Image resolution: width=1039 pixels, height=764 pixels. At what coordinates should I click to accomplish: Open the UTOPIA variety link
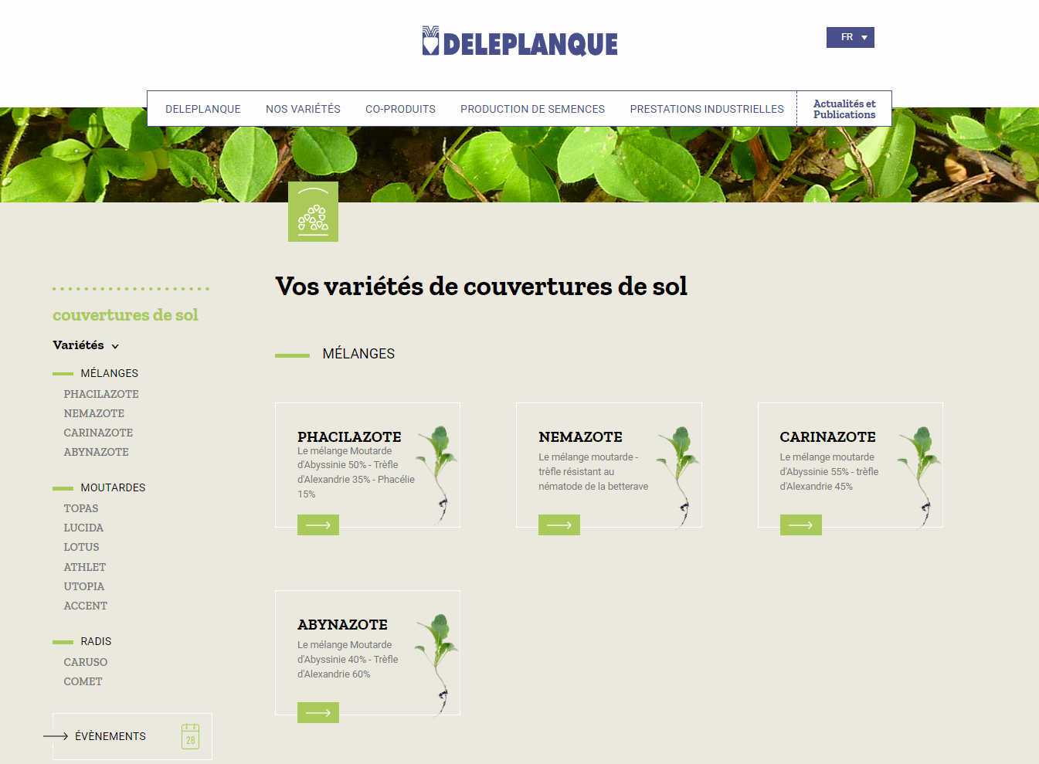[x=83, y=586]
